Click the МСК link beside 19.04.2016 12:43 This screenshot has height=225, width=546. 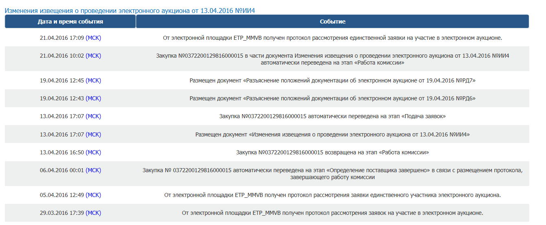point(93,98)
